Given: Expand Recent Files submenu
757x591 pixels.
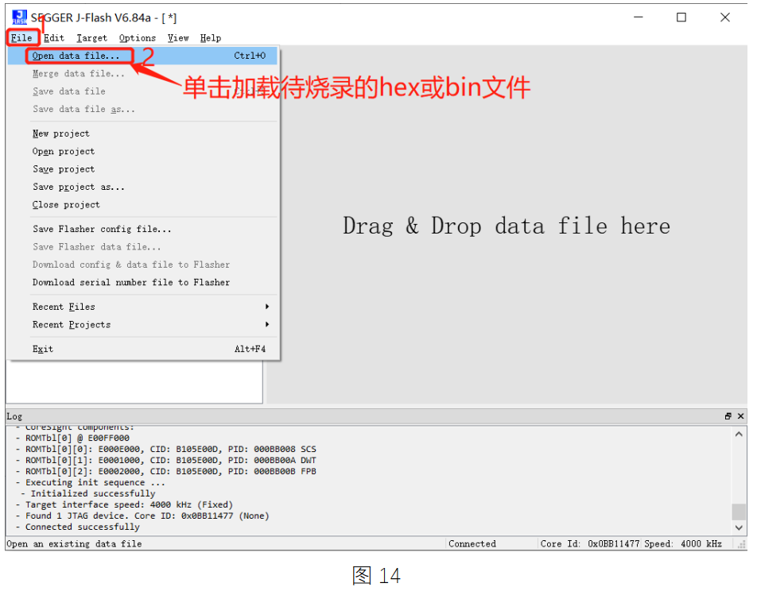Looking at the screenshot, I should pos(142,307).
